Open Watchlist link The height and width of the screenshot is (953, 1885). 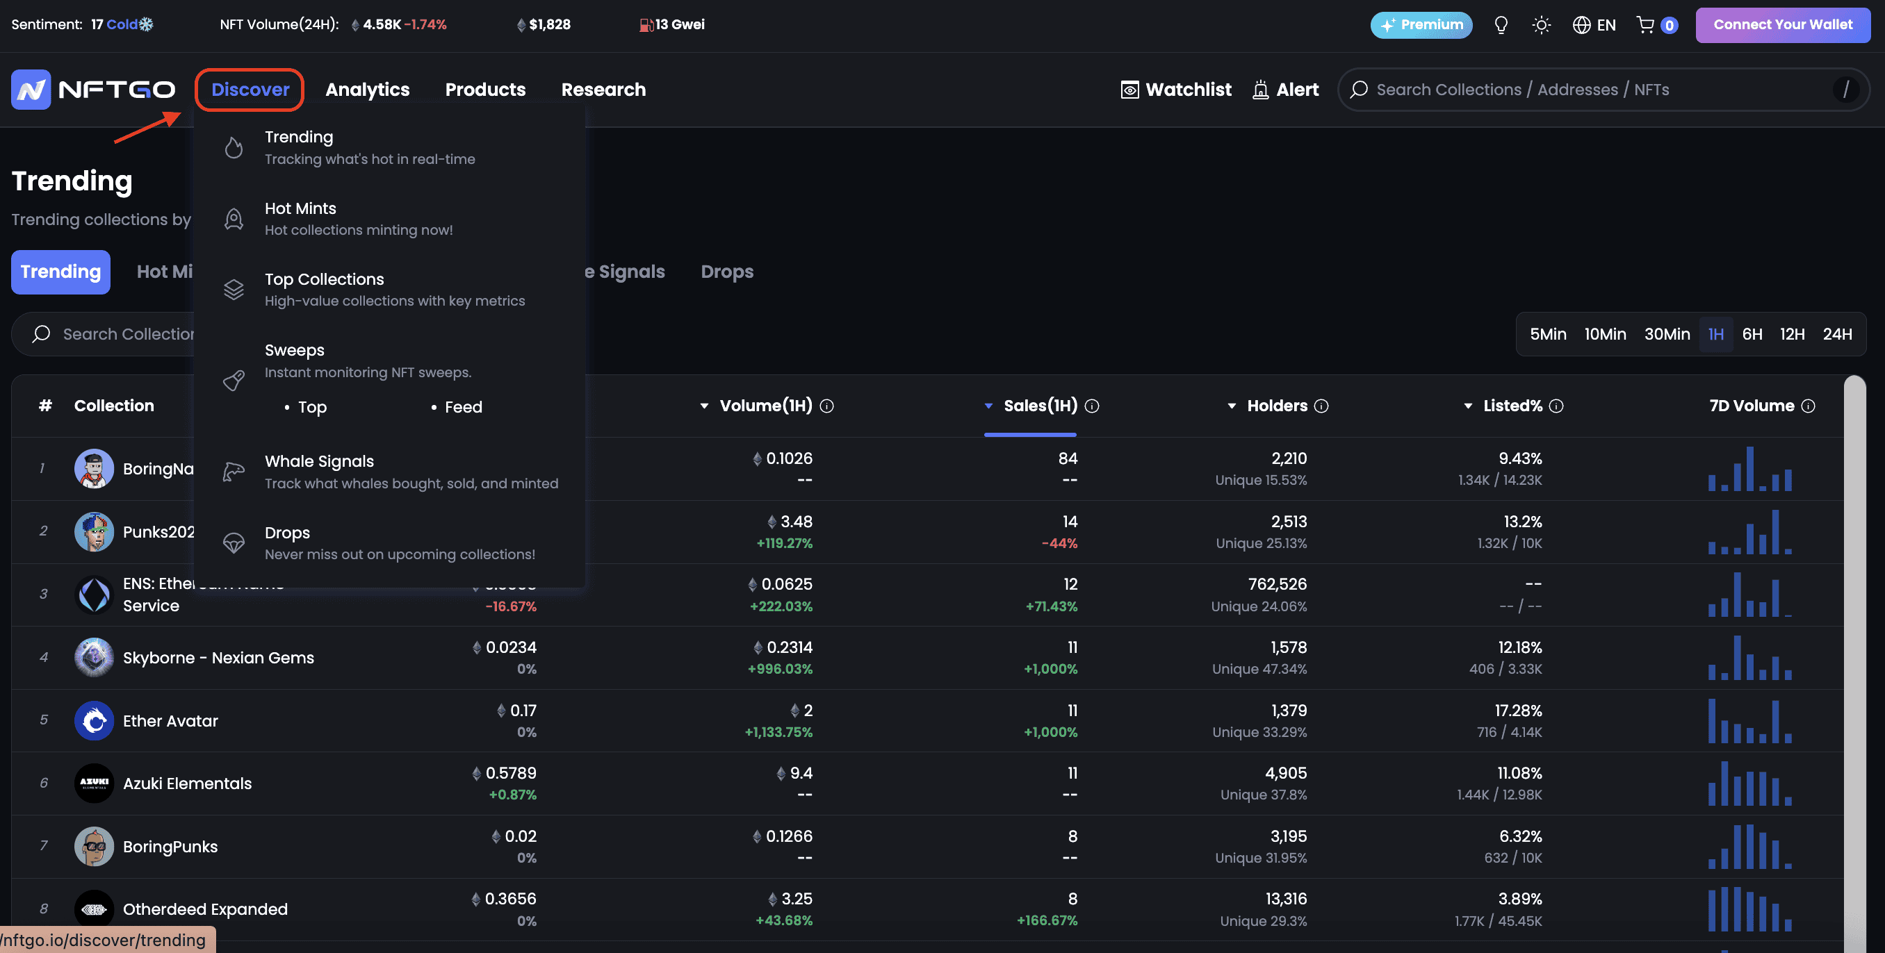(1176, 90)
